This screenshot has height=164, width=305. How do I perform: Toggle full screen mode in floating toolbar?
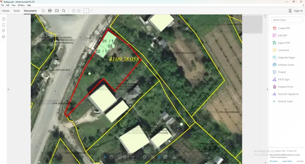(165, 157)
